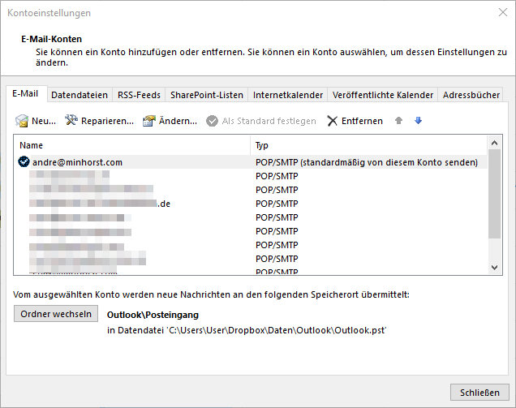Open the SharePoint-Listen tab

[x=207, y=95]
